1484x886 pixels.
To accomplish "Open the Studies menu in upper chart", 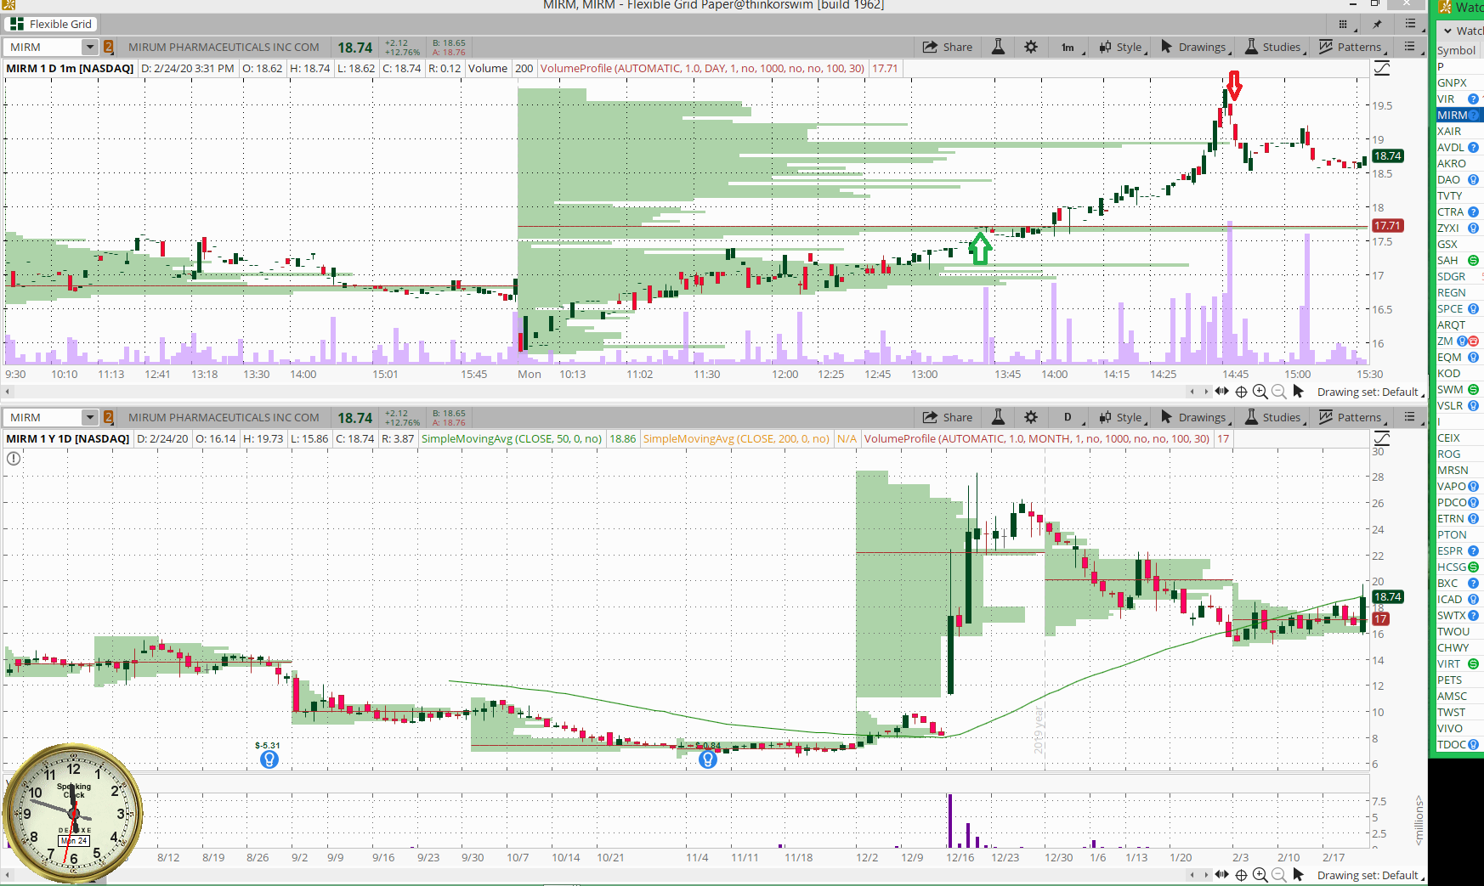I will (1273, 48).
